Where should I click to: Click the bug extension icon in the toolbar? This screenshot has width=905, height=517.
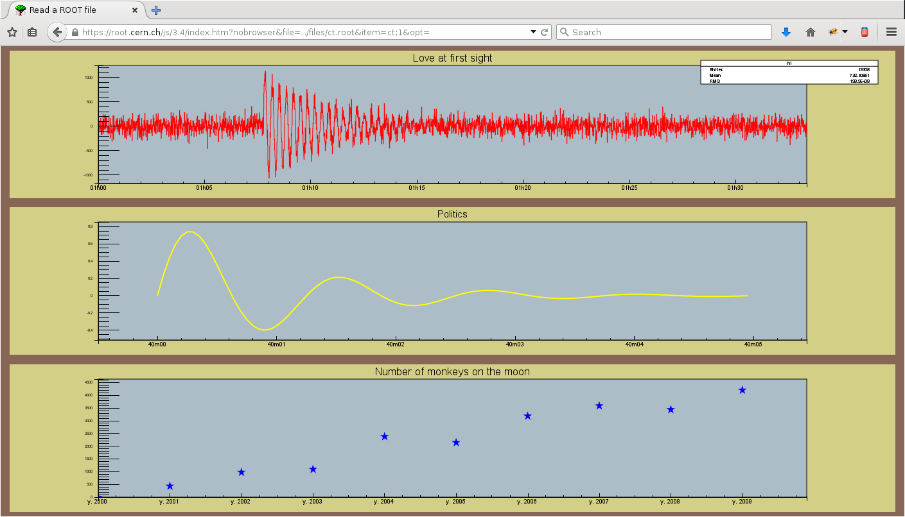[x=834, y=32]
